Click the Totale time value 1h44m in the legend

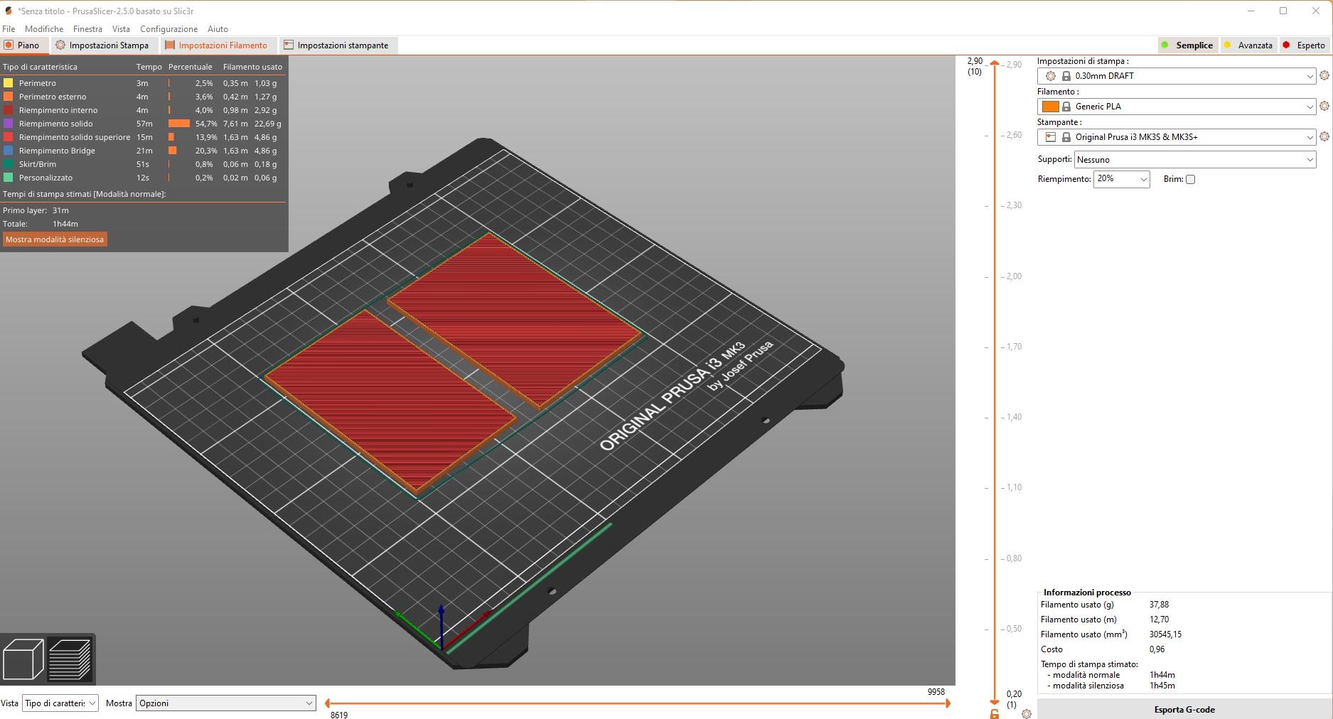65,224
